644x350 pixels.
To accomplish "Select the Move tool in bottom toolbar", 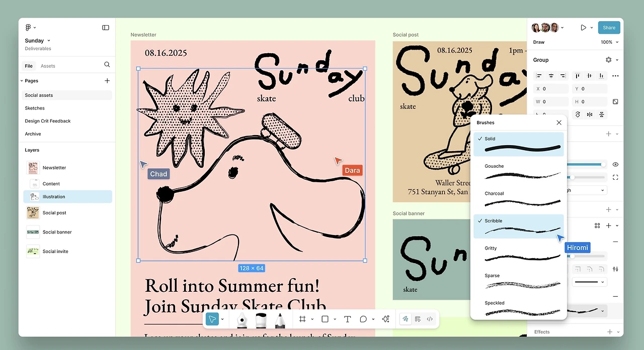I will [212, 319].
